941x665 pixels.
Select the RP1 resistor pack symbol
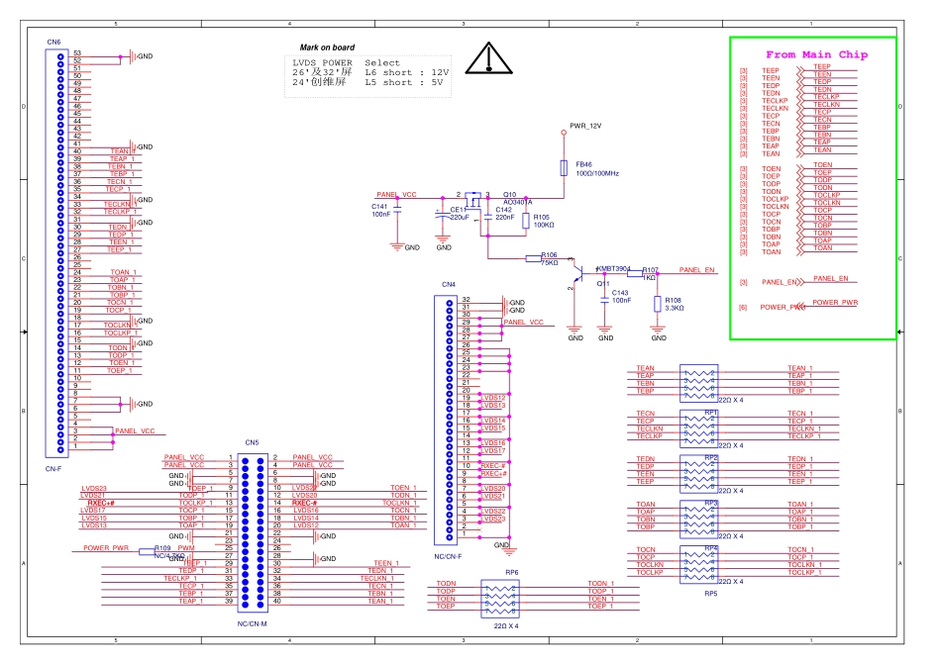699,425
